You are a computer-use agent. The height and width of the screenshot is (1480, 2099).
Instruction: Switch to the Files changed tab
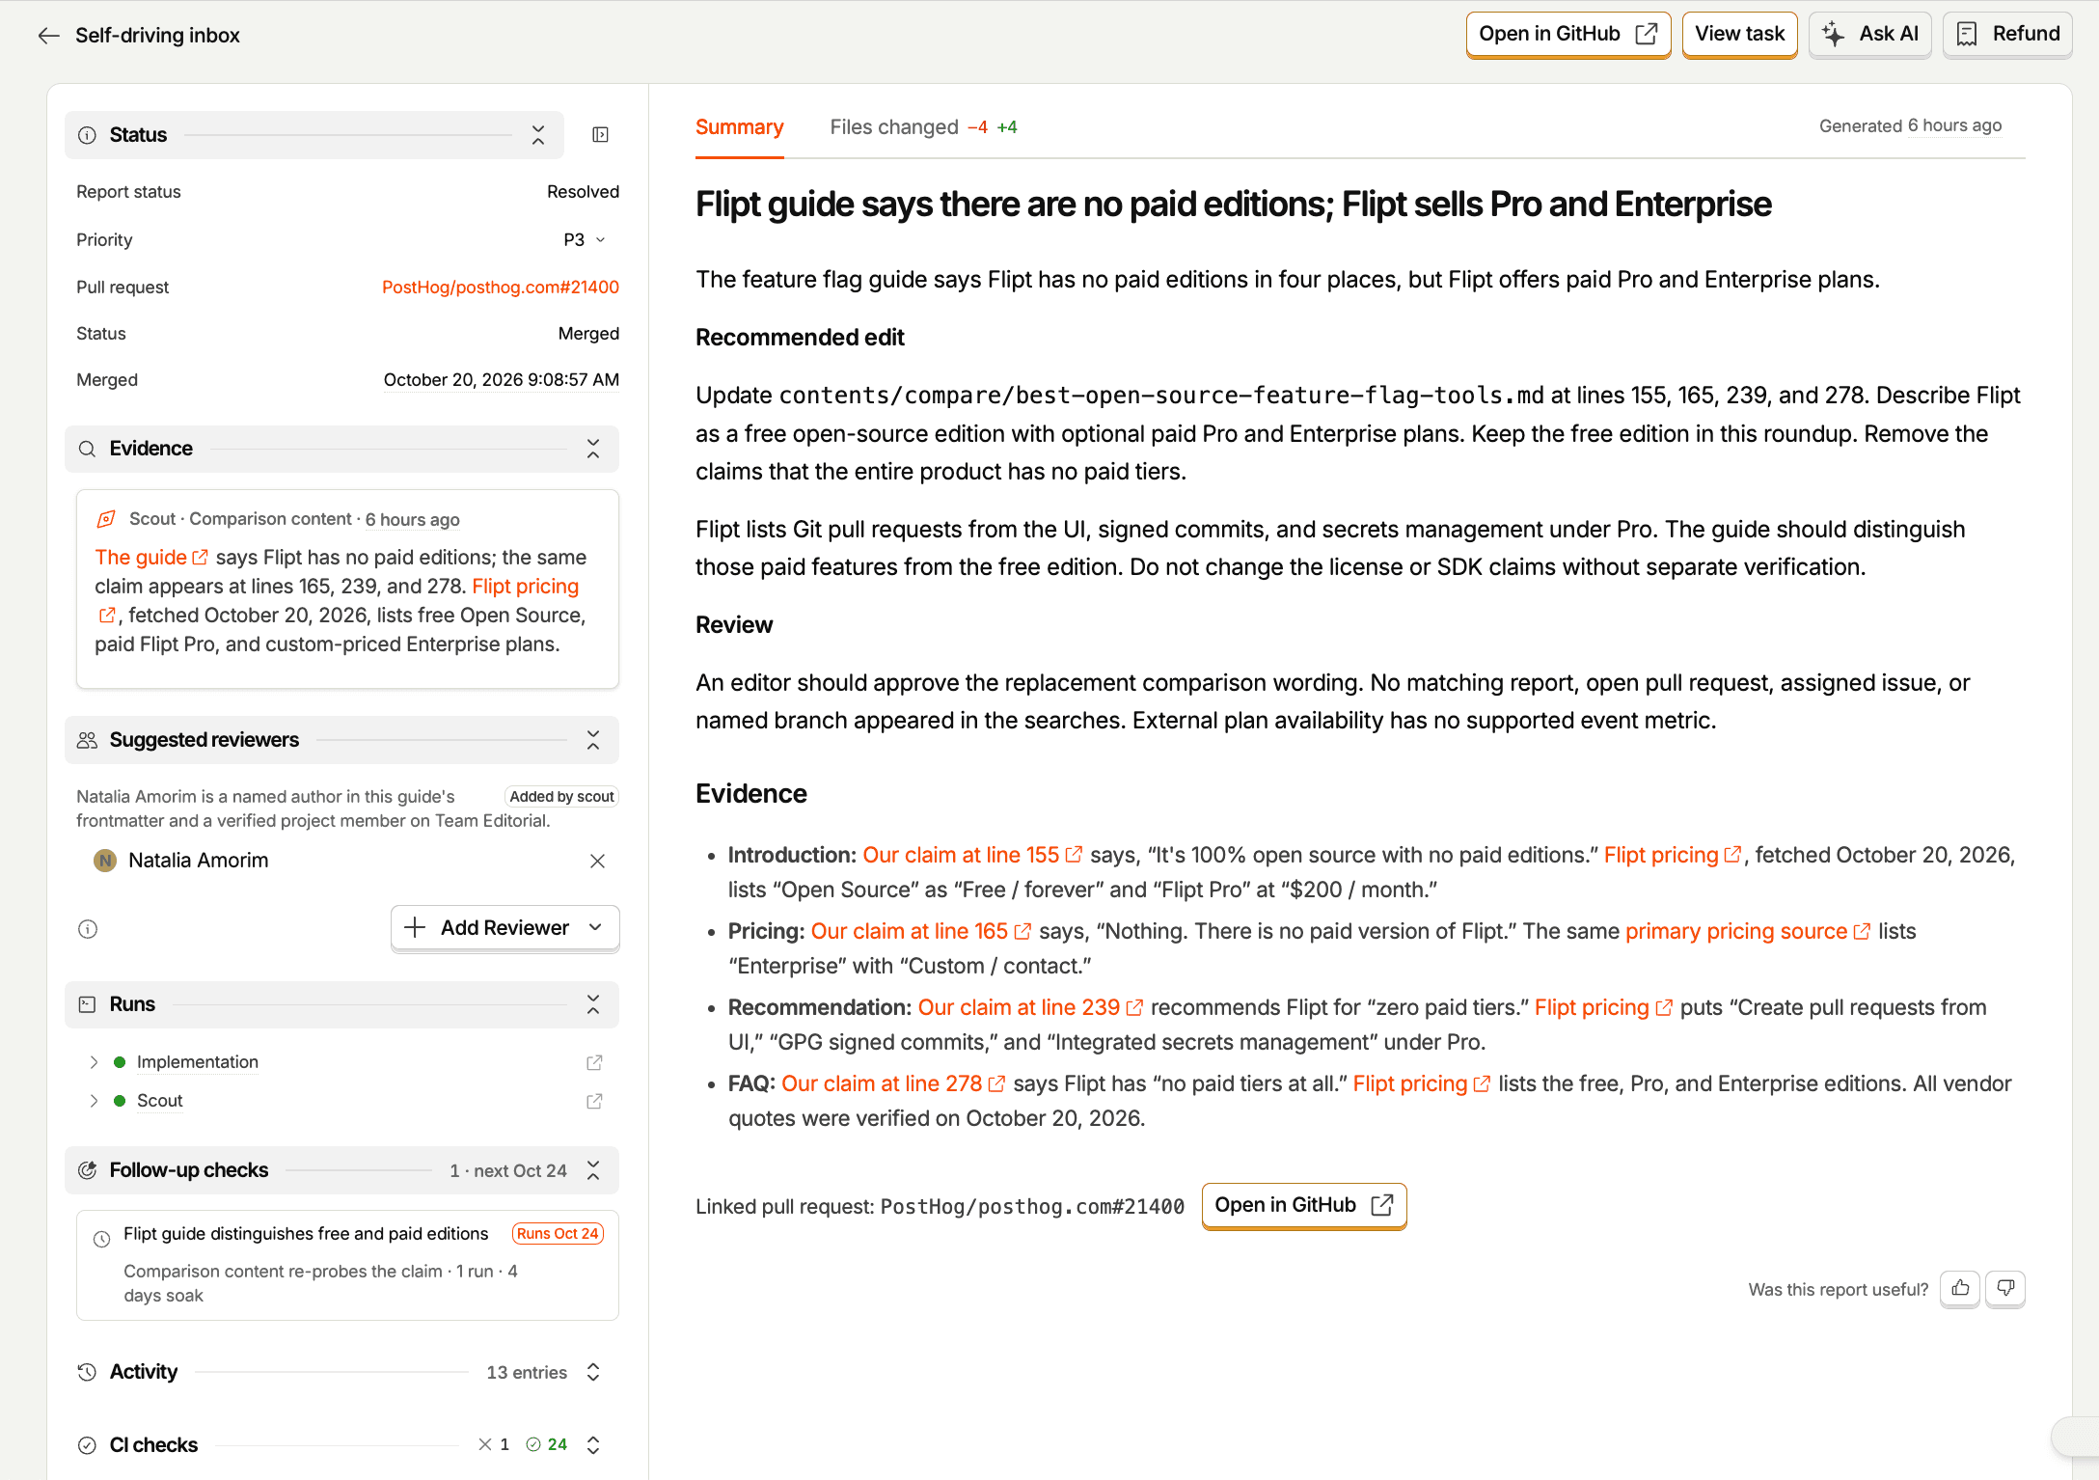(x=923, y=127)
